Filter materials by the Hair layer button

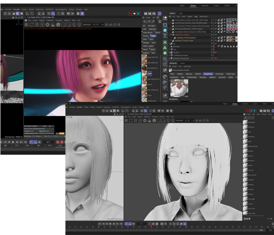click(154, 43)
